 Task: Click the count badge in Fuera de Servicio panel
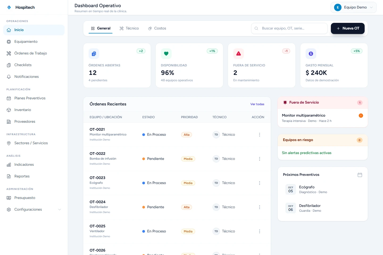[x=360, y=103]
